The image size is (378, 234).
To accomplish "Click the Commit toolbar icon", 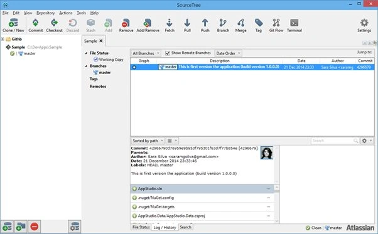I will click(35, 25).
